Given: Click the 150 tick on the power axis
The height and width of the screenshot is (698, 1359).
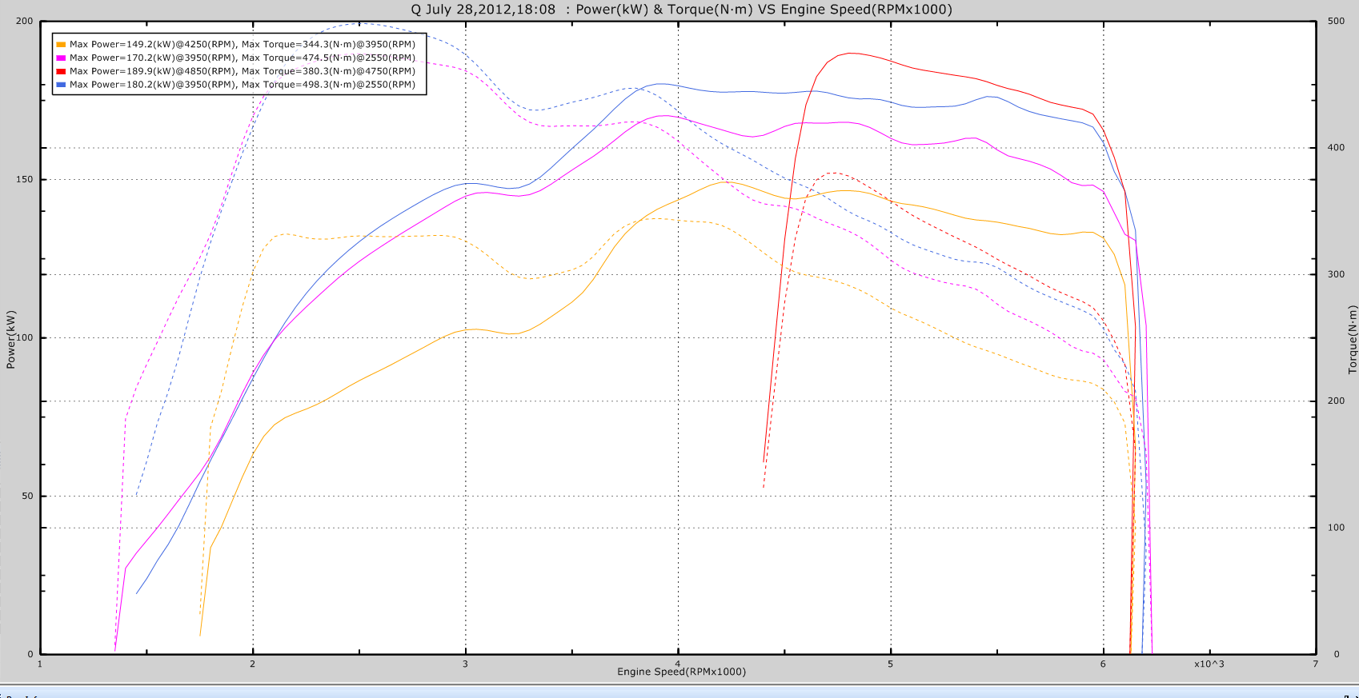Looking at the screenshot, I should [x=25, y=180].
